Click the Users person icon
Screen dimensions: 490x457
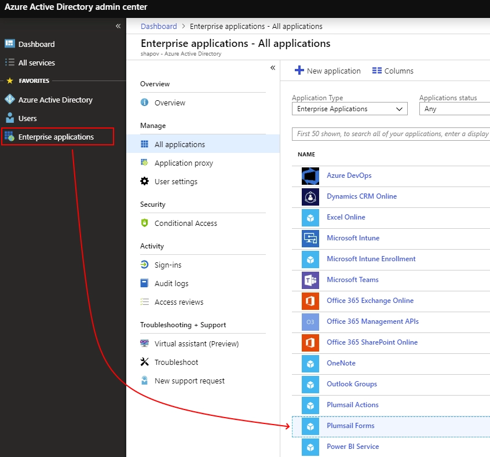click(x=10, y=118)
